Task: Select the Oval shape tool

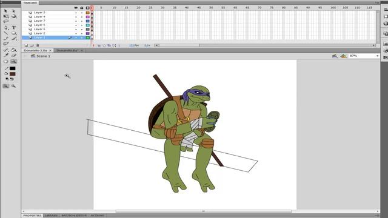Action: click(x=14, y=33)
